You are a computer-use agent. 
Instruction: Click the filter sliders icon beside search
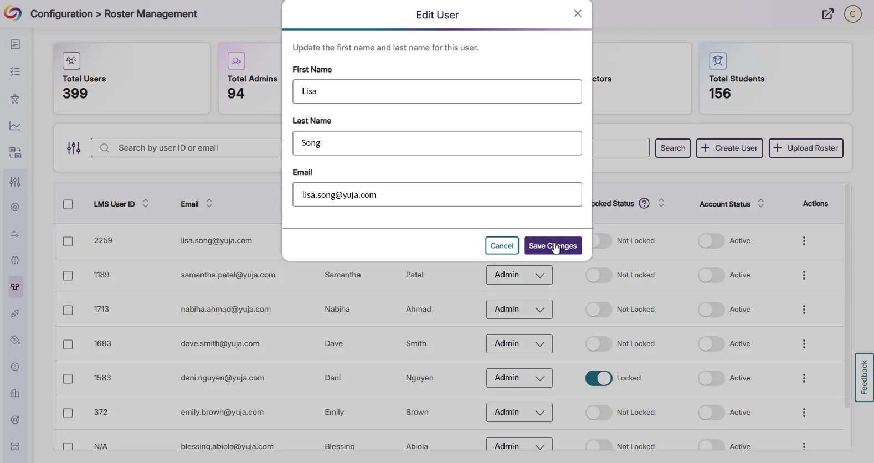click(x=74, y=148)
